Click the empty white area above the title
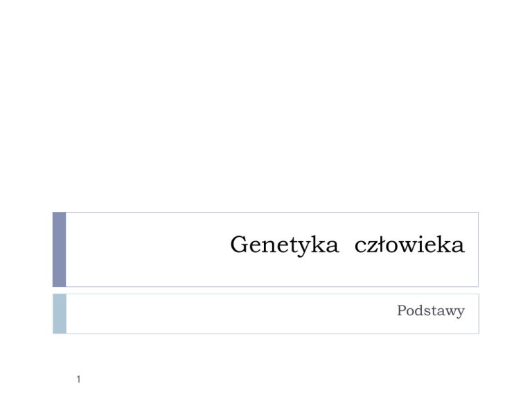Screen dimensions: 532x399 pyautogui.click(x=266, y=104)
